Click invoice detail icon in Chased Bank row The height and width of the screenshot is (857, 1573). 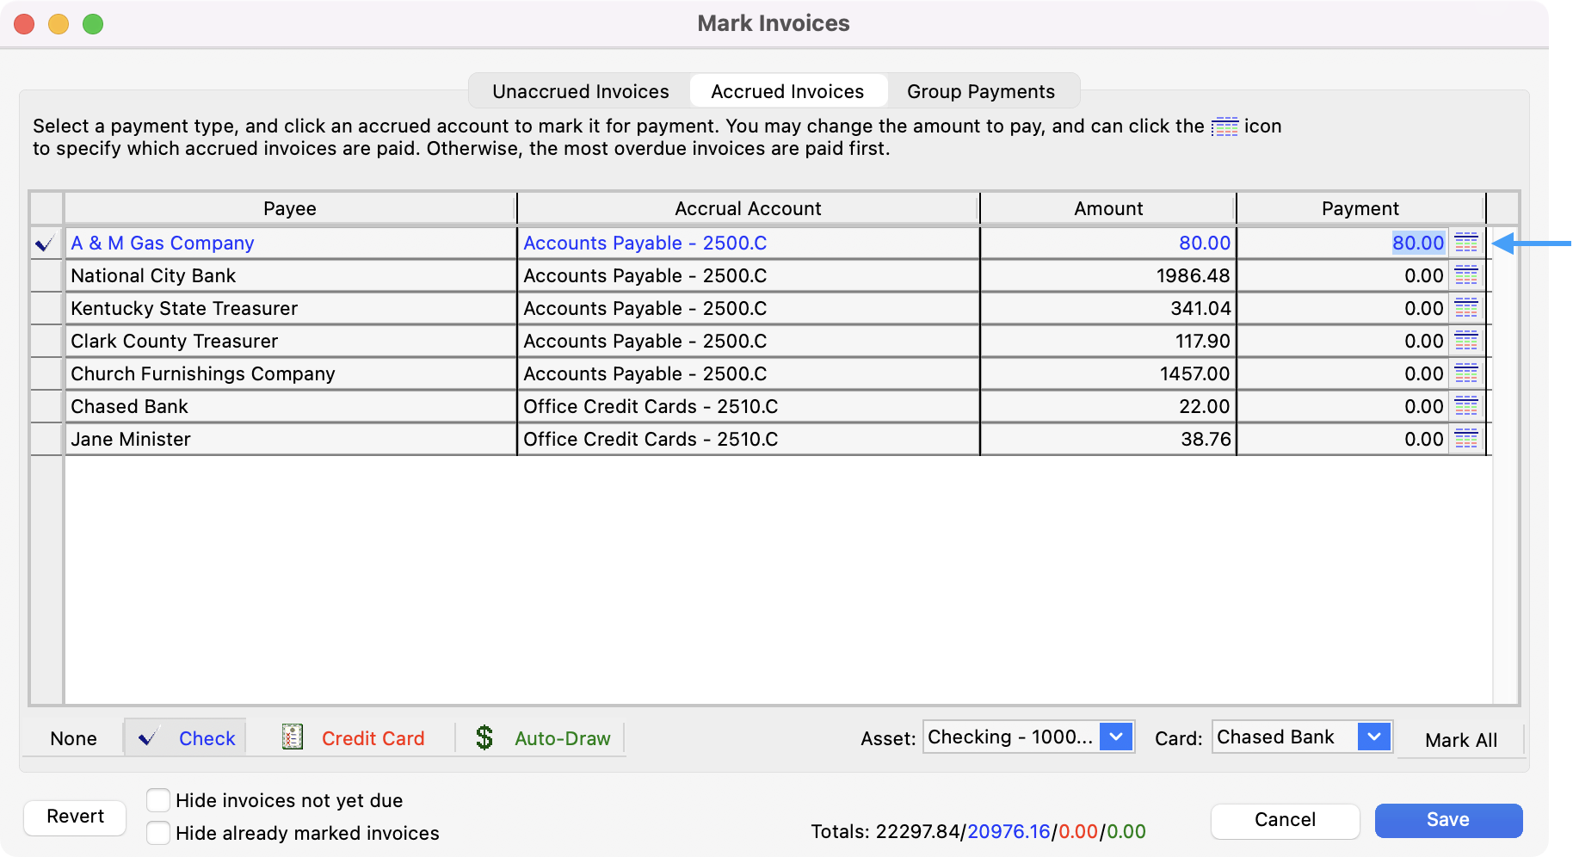coord(1465,407)
